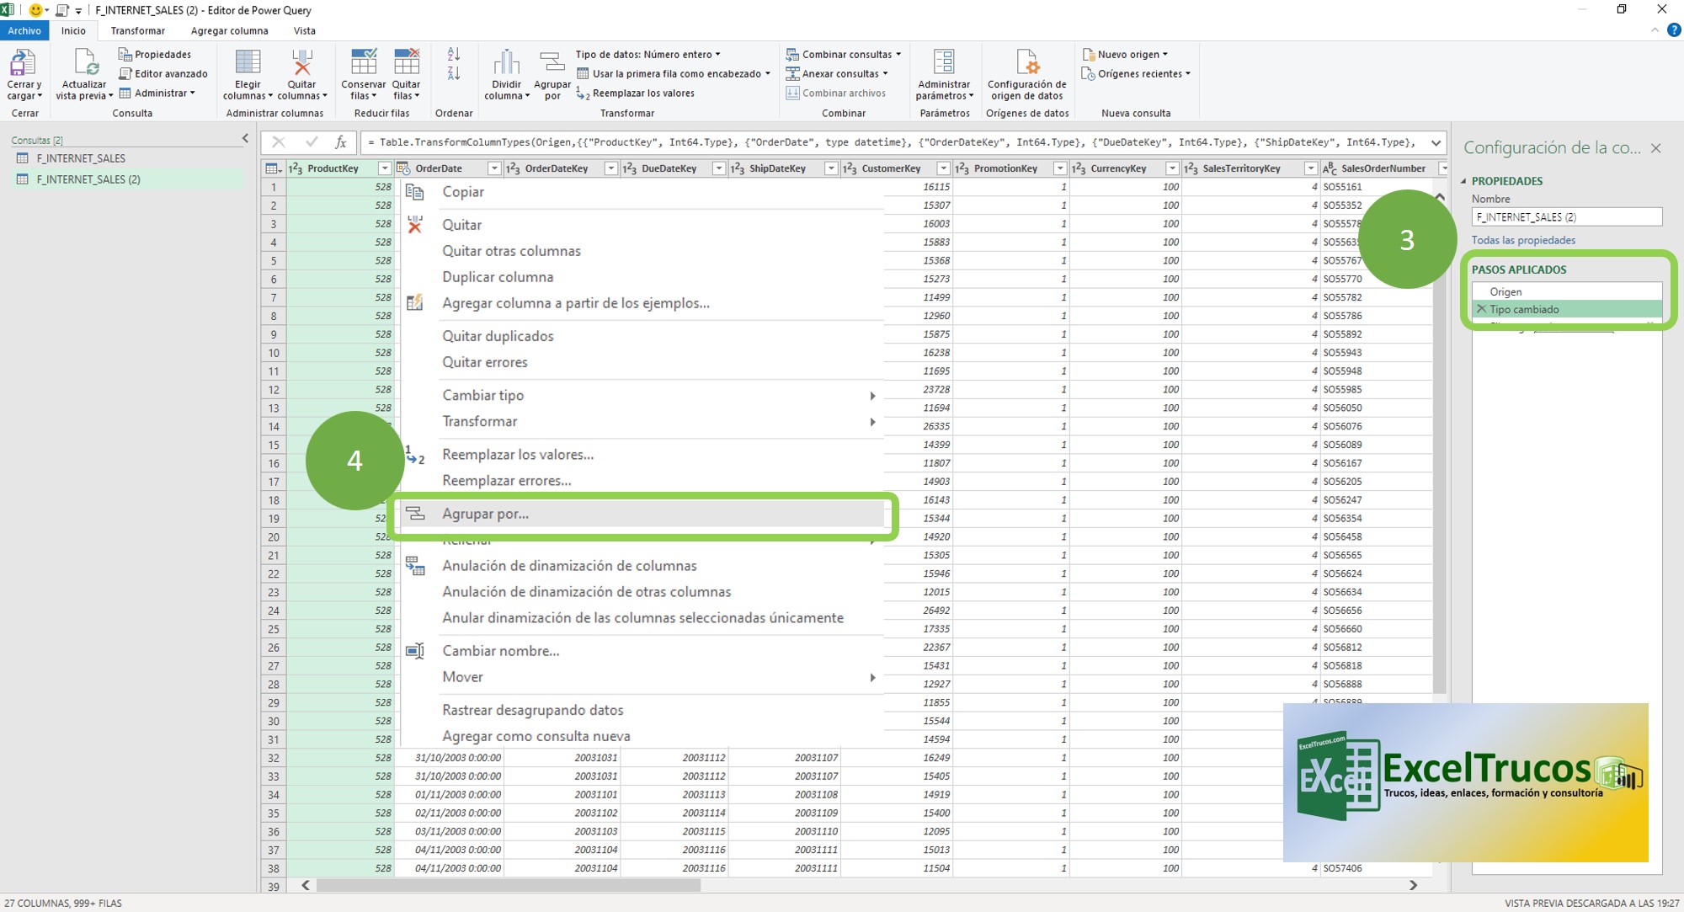Click Agrupar por in the ribbon
The image size is (1684, 912).
552,64
